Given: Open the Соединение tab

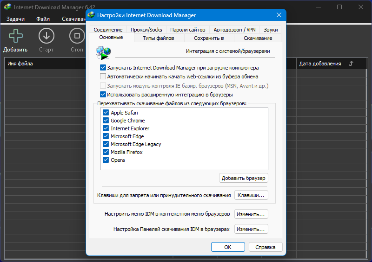Looking at the screenshot, I should [x=108, y=30].
